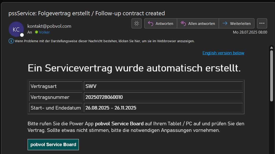Click the Allen antworten reply-all button
Image resolution: width=275 pixels, height=154 pixels.
[x=198, y=23]
